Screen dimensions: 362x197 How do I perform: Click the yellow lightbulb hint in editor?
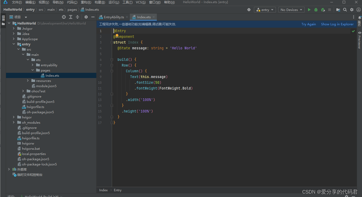click(x=117, y=35)
